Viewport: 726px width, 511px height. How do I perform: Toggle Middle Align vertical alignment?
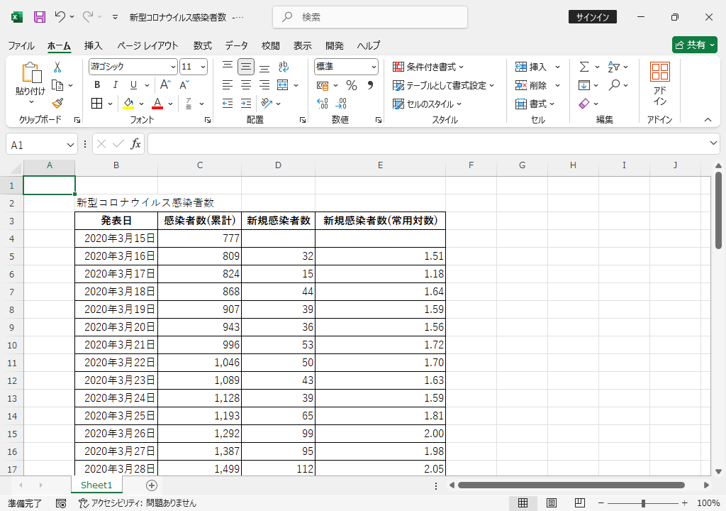tap(246, 67)
